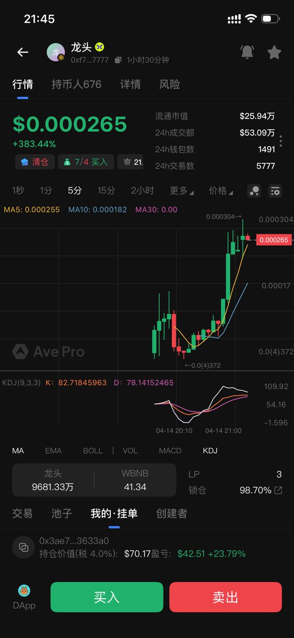Select the KDJ sub-indicator
294x638 pixels.
click(210, 450)
